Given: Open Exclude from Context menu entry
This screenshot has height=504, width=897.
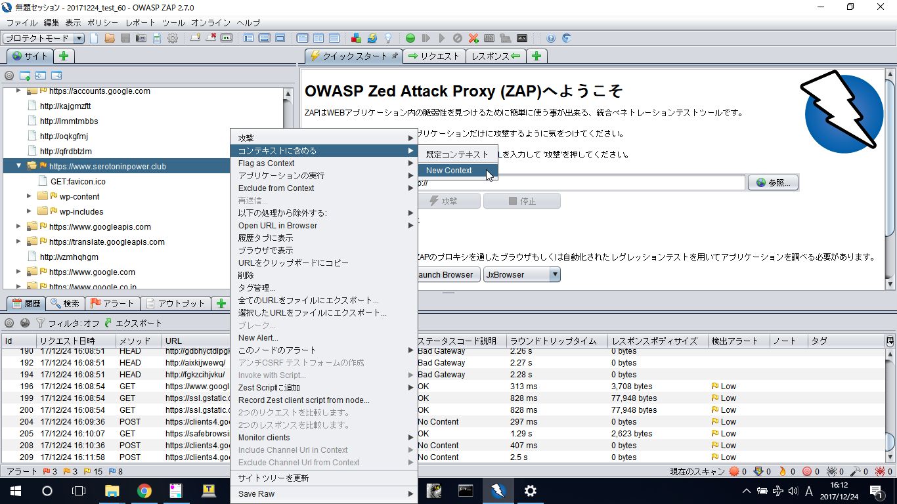Looking at the screenshot, I should pyautogui.click(x=324, y=188).
